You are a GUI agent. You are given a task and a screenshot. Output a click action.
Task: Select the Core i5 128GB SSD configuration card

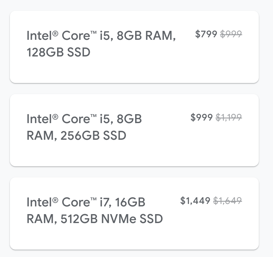point(134,47)
